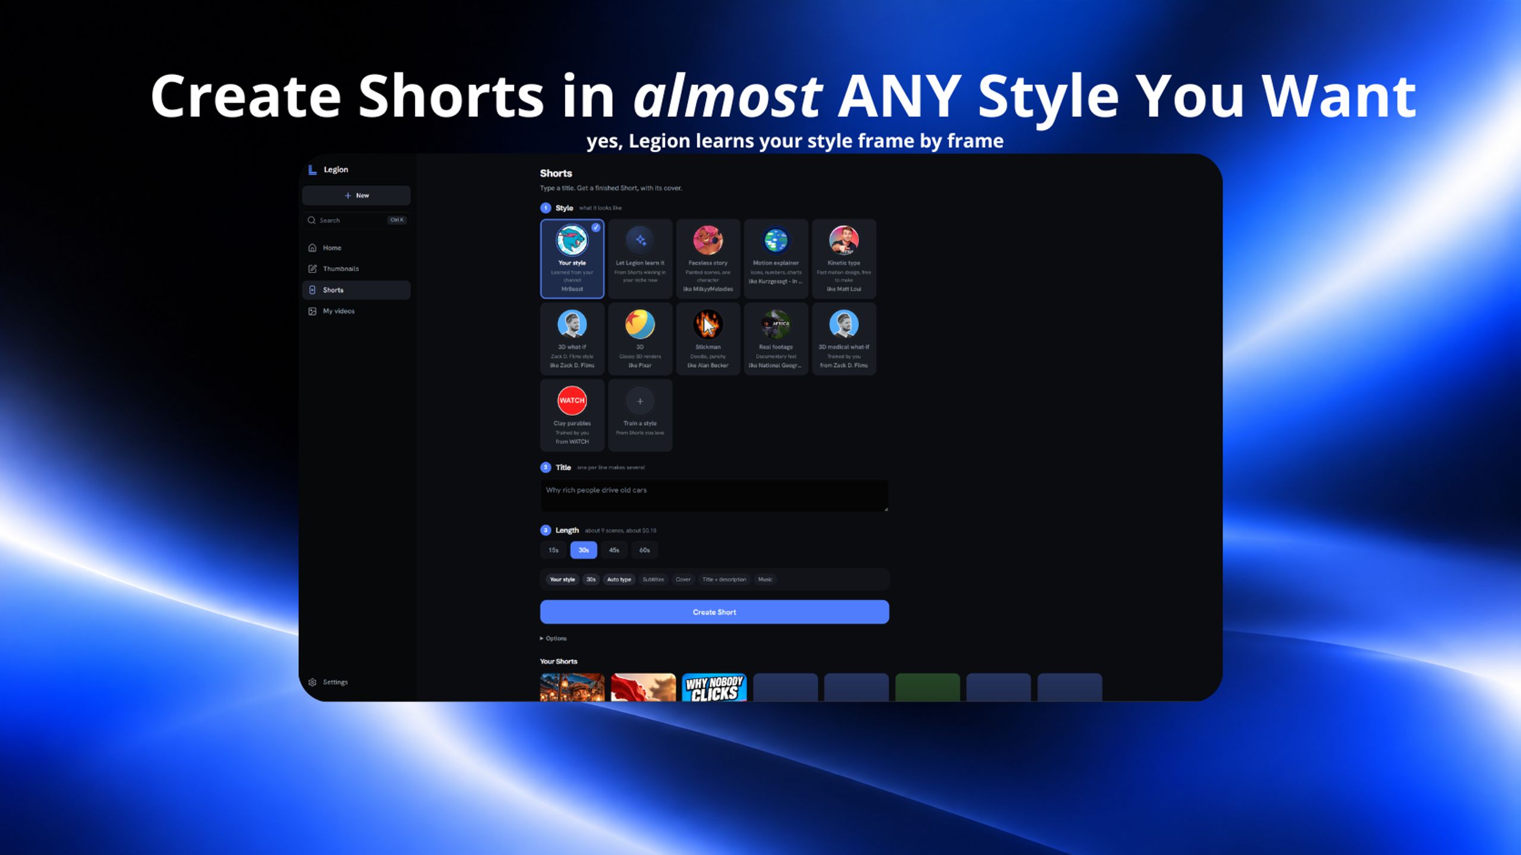Toggle the Music chip
This screenshot has height=855, width=1521.
(765, 579)
